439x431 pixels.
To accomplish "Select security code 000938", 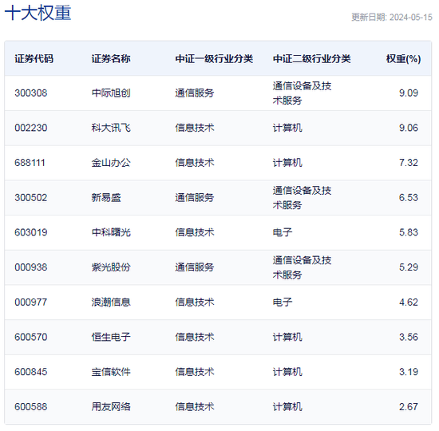I will (31, 267).
